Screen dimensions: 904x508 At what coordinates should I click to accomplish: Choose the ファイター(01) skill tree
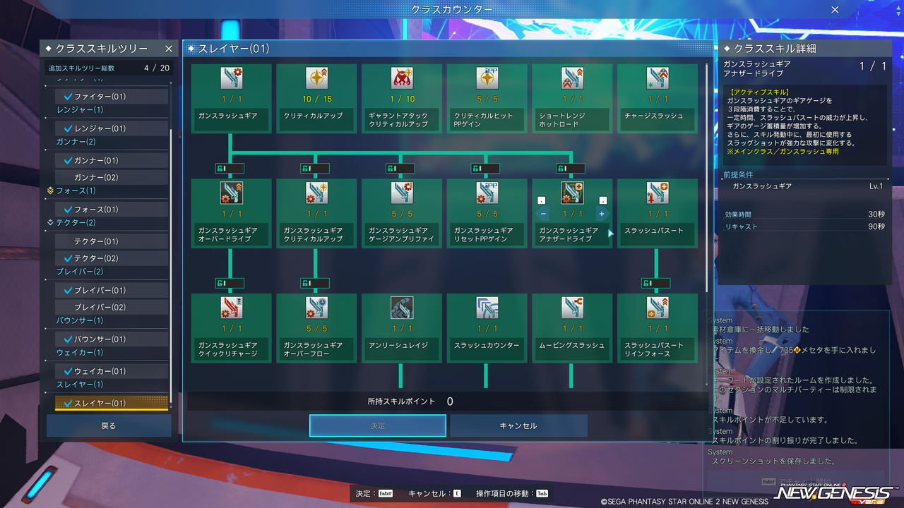click(112, 96)
